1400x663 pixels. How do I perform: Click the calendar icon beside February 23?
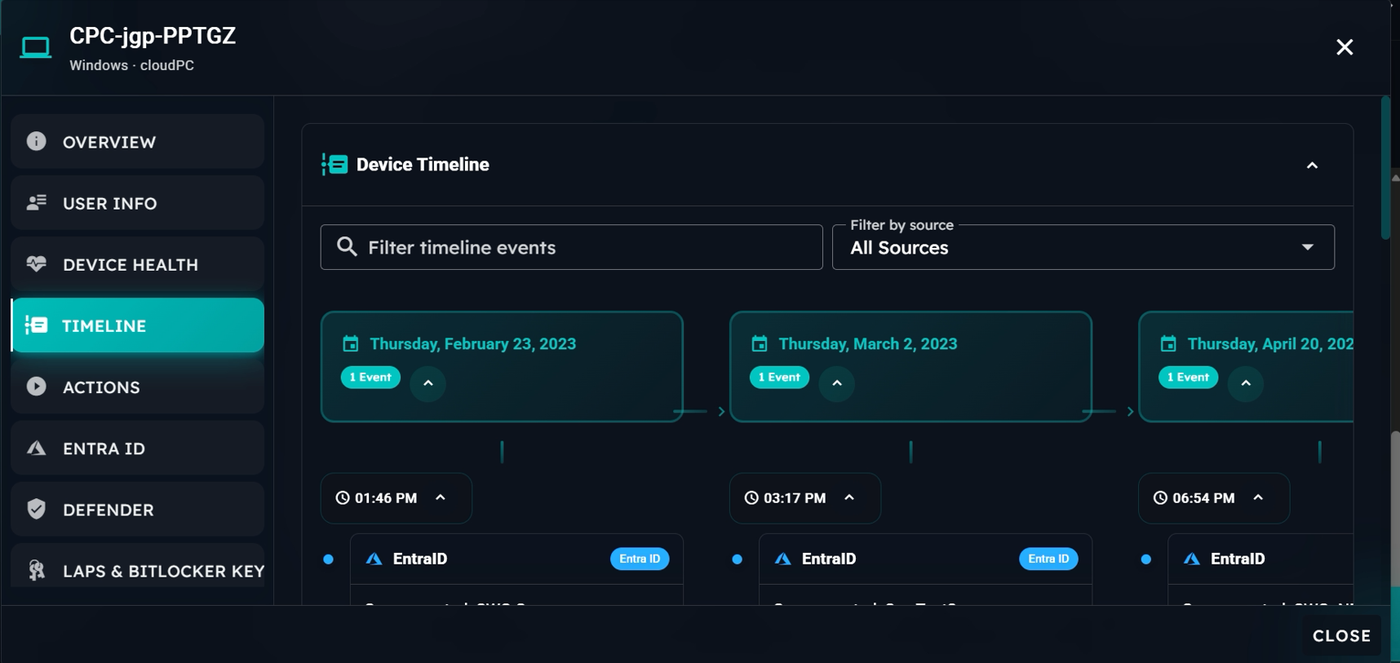[x=351, y=344]
